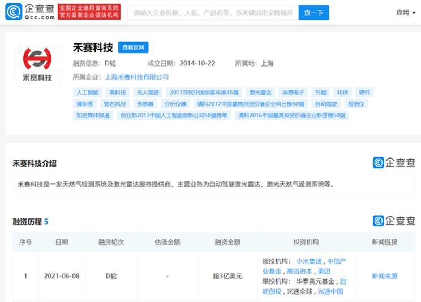Image resolution: width=421 pixels, height=302 pixels.
Task: Click the 企查查 watermark icon beside 融资历程
Action: [379, 221]
